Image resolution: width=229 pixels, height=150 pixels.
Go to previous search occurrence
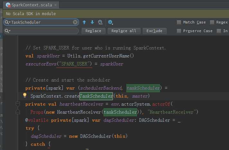coord(84,22)
